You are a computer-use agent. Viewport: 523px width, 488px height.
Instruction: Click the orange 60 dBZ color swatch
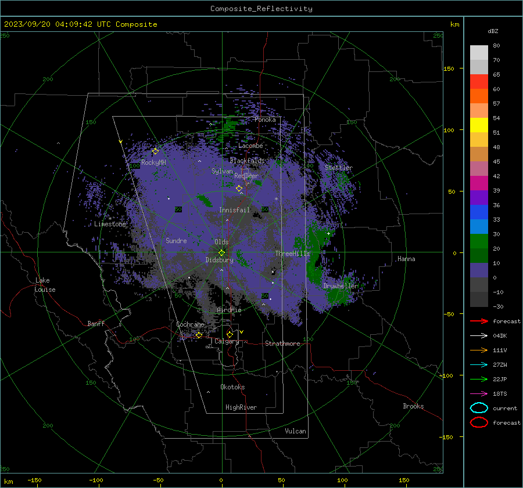[x=479, y=96]
